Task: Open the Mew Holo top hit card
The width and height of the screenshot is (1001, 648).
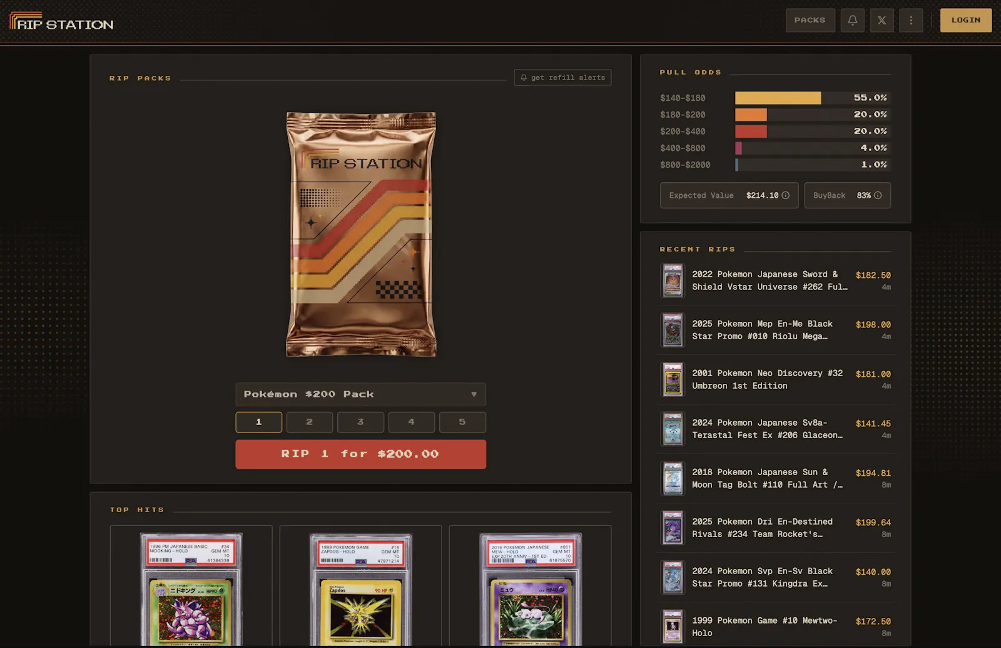Action: click(x=530, y=587)
